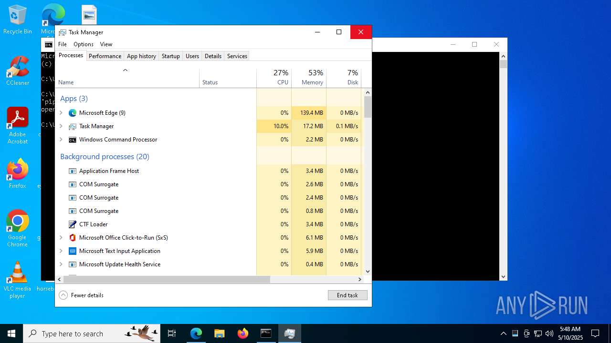The width and height of the screenshot is (611, 343).
Task: Sort by the CPU column header
Action: (x=274, y=78)
